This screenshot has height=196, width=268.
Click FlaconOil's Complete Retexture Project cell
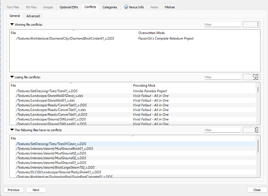pyautogui.click(x=166, y=38)
